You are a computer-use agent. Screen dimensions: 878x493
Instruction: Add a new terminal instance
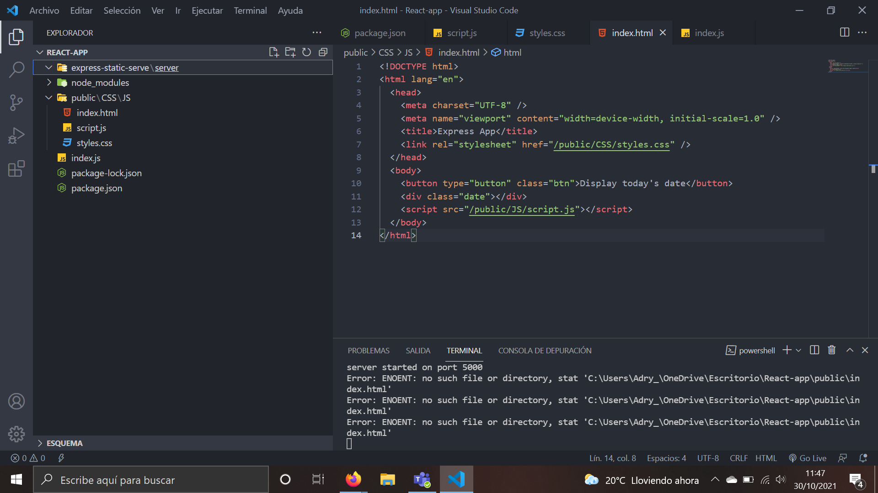click(x=787, y=350)
